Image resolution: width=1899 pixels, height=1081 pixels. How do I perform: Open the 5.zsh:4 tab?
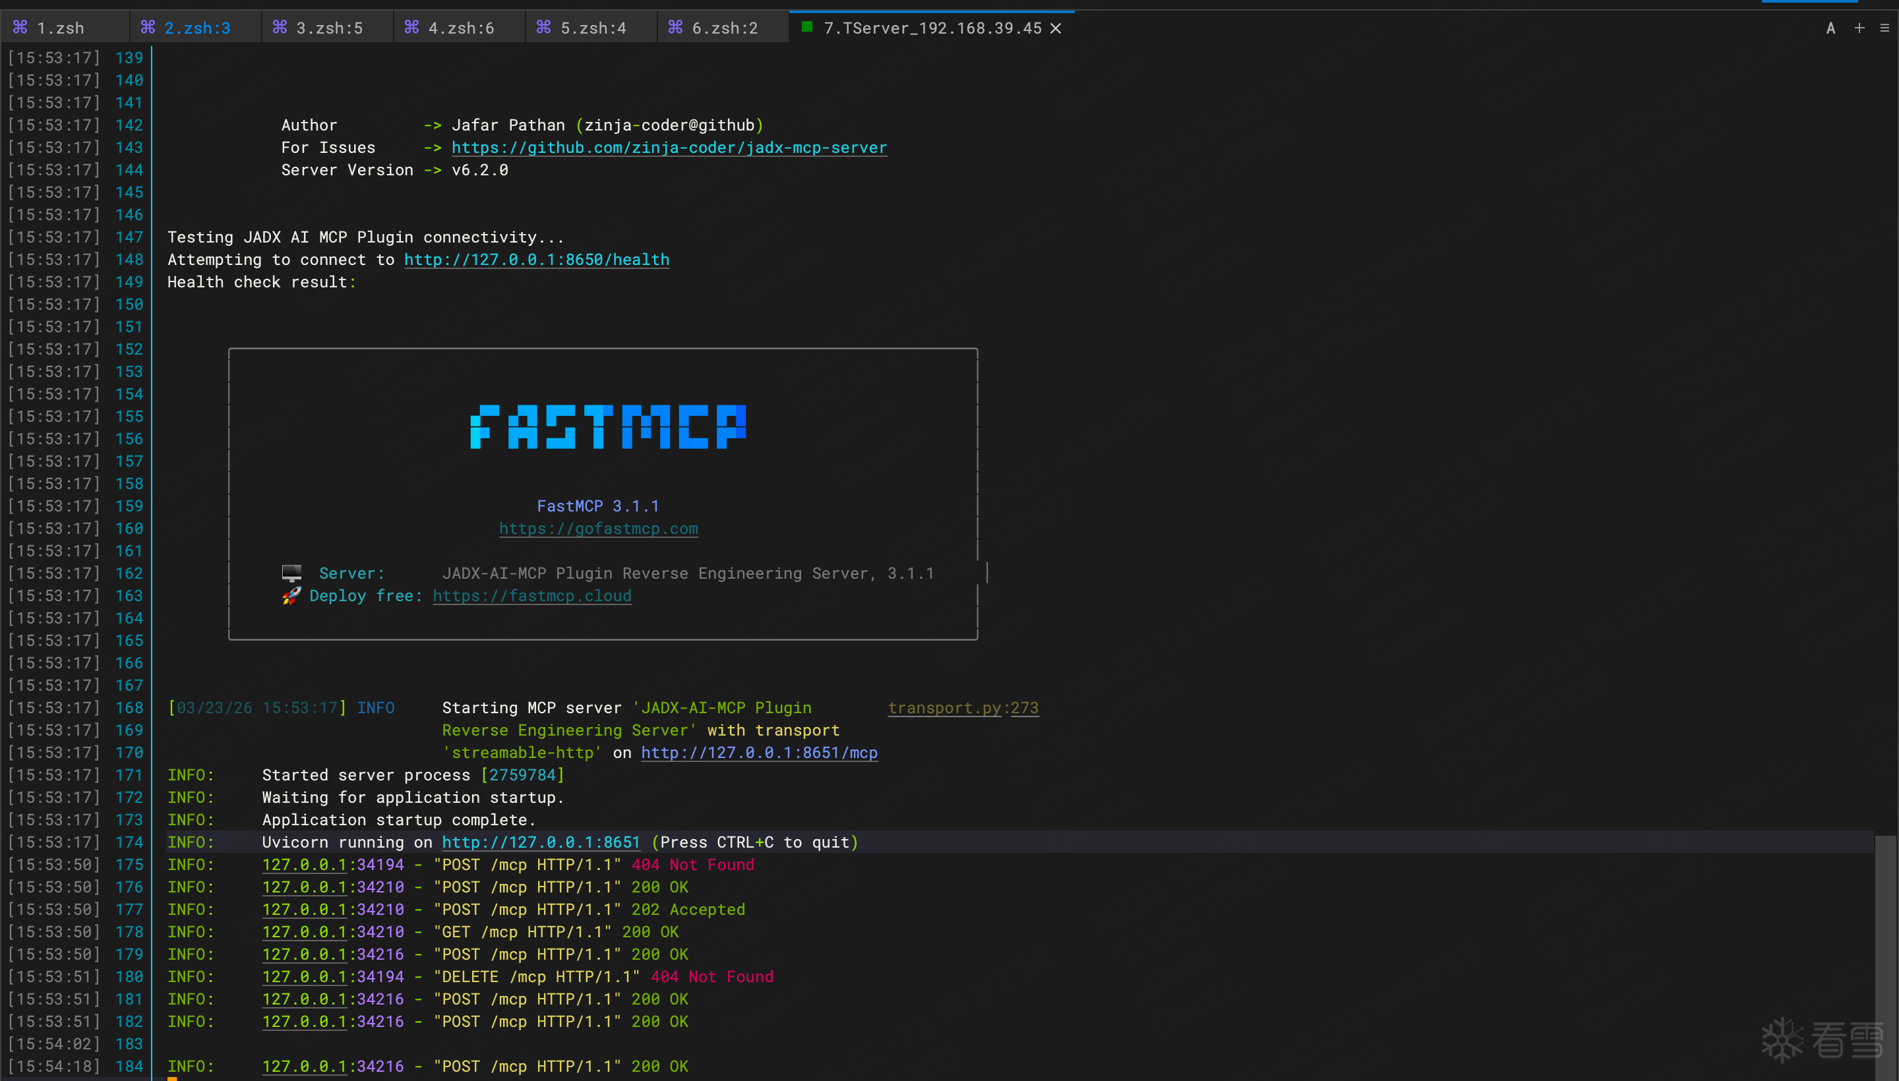pos(593,28)
